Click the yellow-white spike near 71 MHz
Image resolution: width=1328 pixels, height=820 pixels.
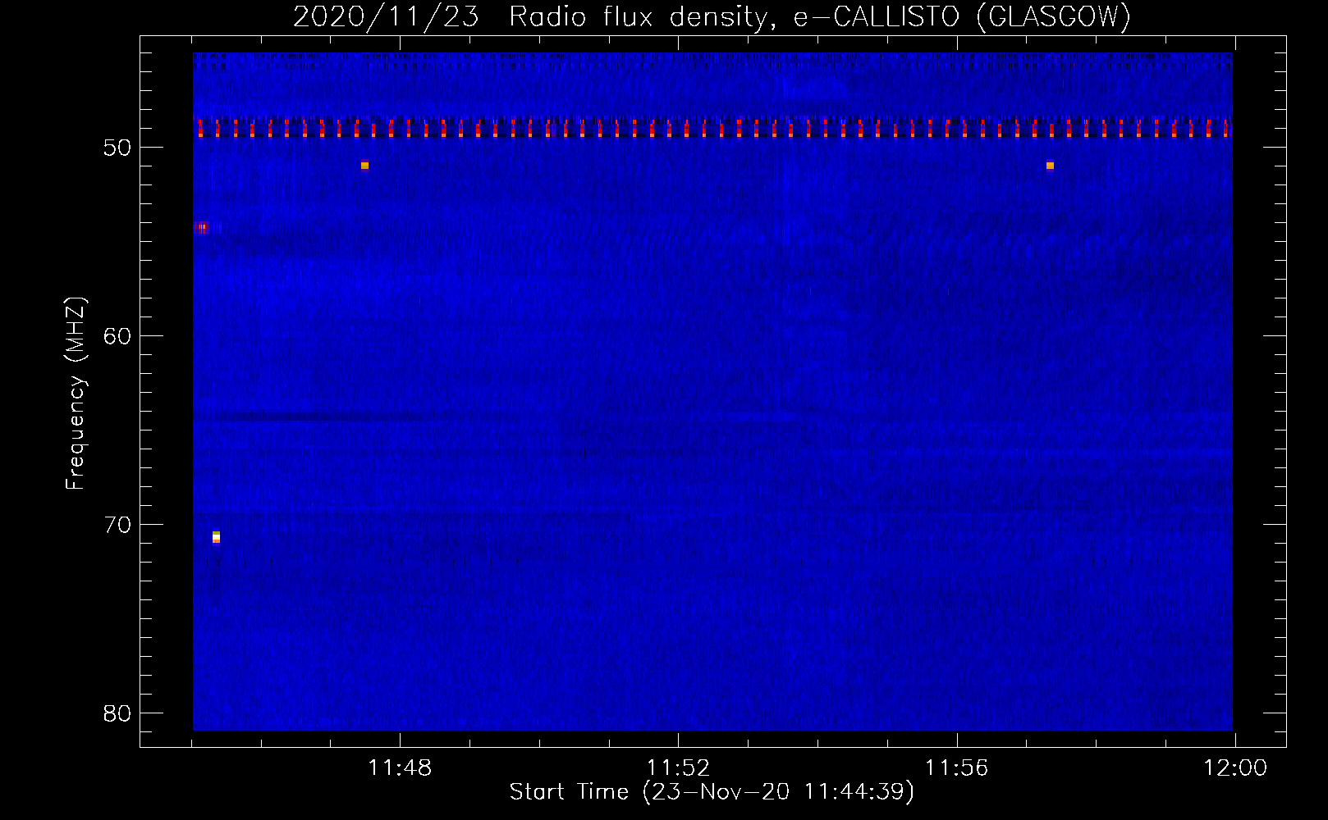pos(216,537)
